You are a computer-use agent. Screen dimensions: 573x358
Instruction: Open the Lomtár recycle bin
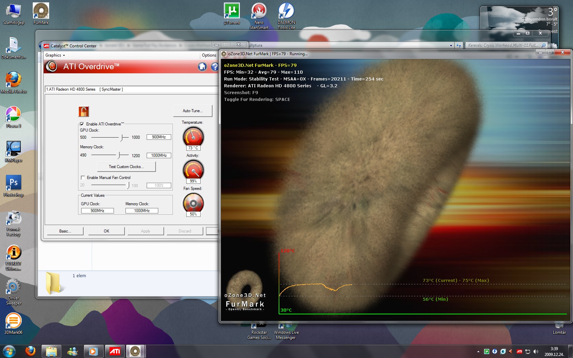(559, 329)
